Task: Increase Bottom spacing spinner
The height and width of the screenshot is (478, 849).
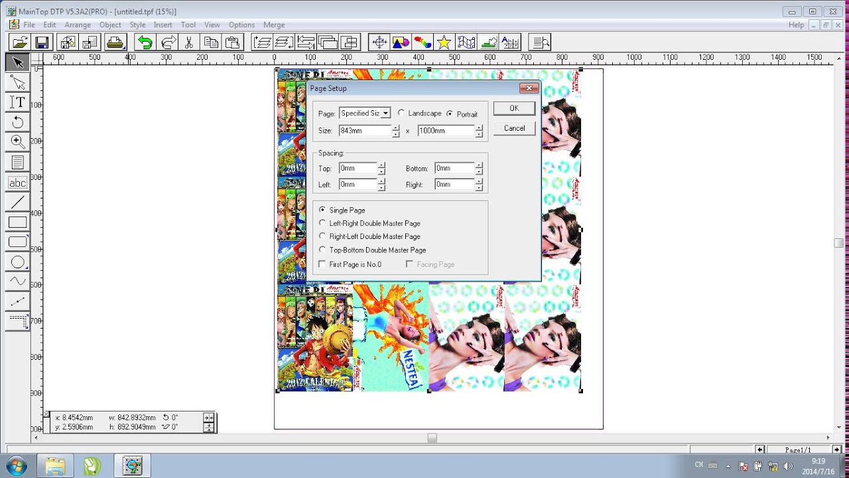Action: tap(479, 165)
